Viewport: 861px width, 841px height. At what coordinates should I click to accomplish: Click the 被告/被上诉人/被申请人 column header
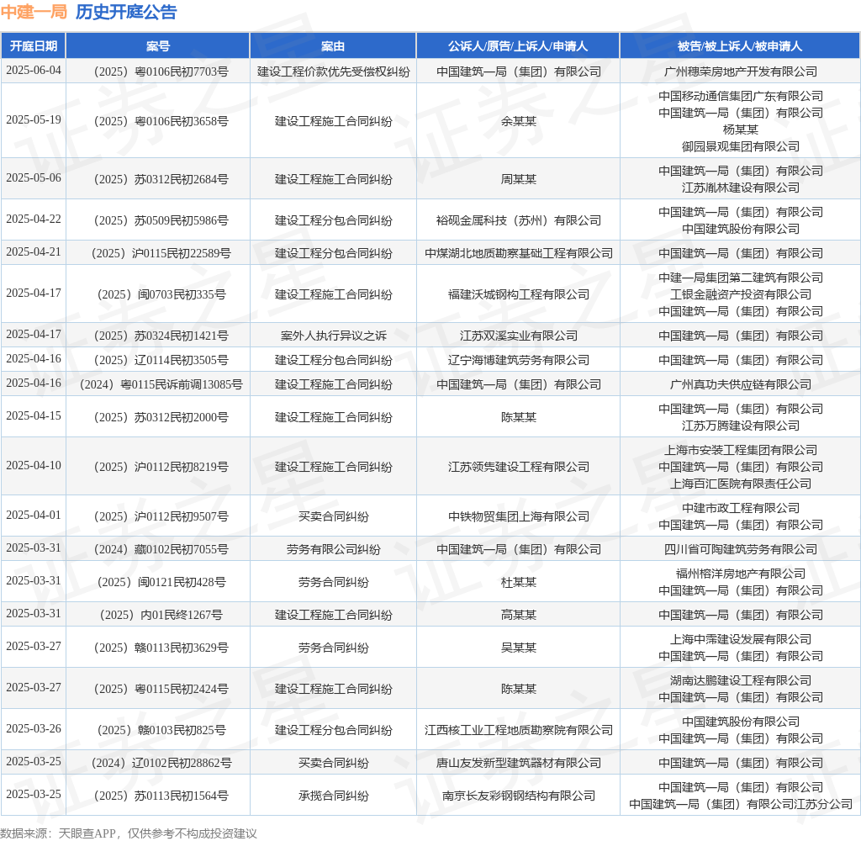[740, 46]
